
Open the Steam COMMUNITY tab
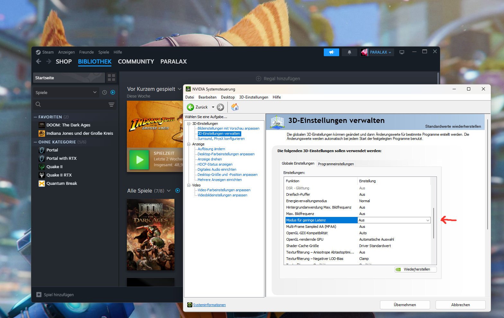click(136, 62)
